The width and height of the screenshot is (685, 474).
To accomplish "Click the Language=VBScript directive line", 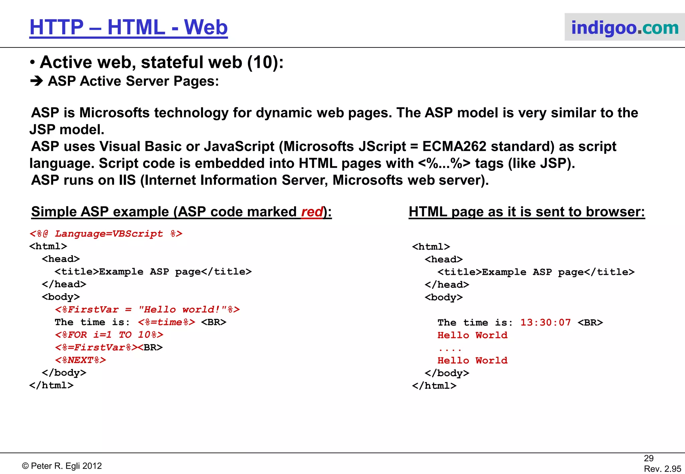I will tap(106, 234).
